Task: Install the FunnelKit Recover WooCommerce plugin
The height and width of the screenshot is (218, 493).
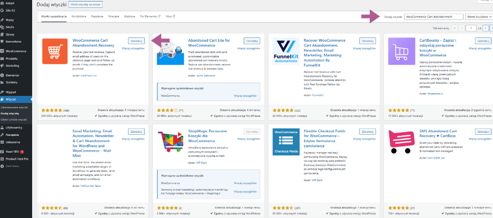Action: click(x=368, y=41)
